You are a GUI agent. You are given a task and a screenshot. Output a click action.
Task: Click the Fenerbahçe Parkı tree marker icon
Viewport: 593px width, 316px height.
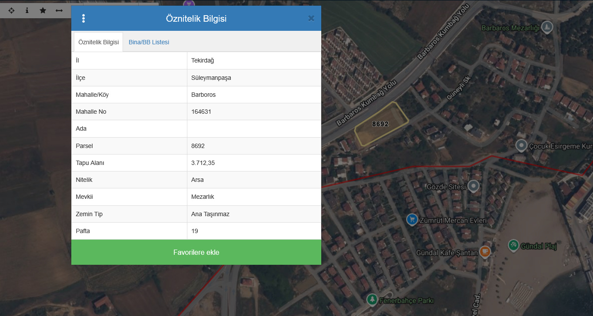372,300
